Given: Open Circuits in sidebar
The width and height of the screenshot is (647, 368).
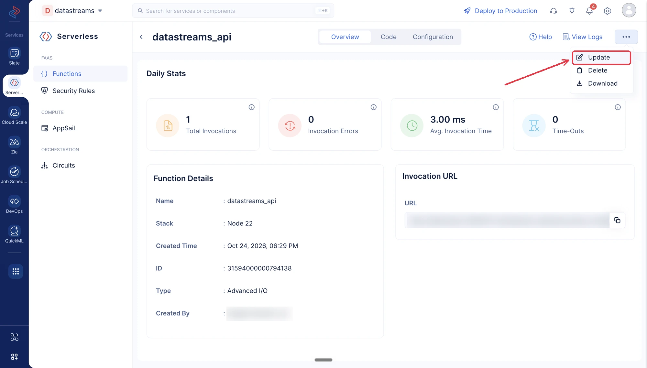Looking at the screenshot, I should (x=80, y=166).
